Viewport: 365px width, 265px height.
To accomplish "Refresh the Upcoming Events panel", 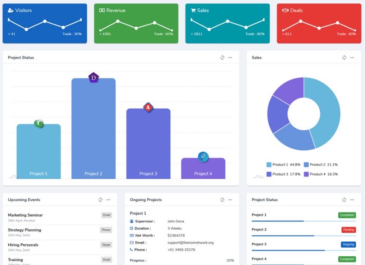I will coord(100,200).
